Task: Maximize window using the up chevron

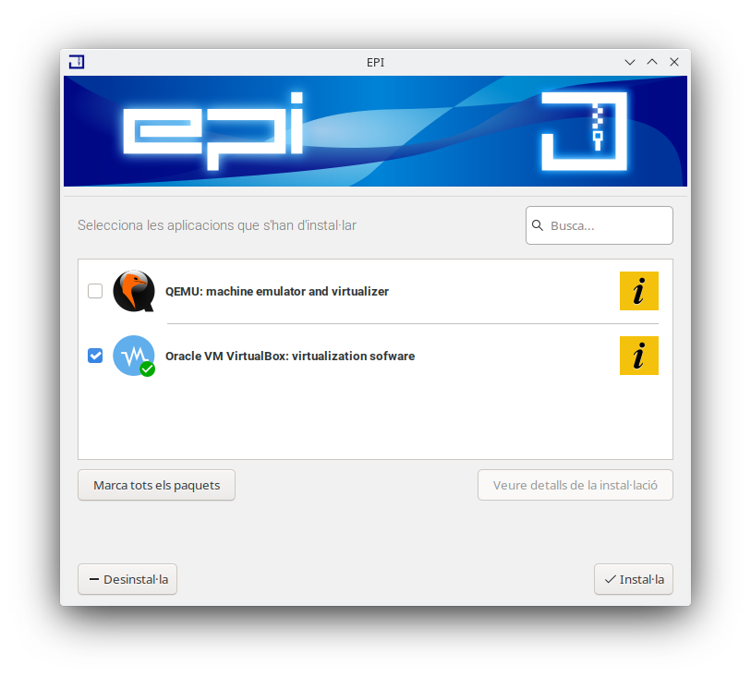Action: click(x=652, y=62)
